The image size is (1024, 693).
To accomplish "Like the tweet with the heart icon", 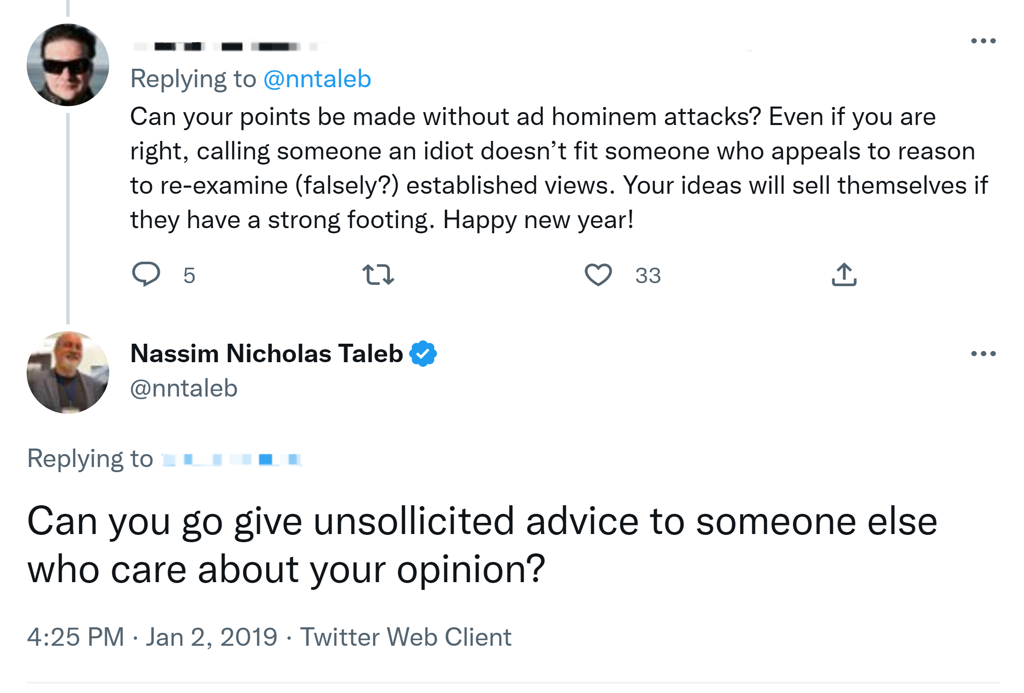I will pos(598,274).
